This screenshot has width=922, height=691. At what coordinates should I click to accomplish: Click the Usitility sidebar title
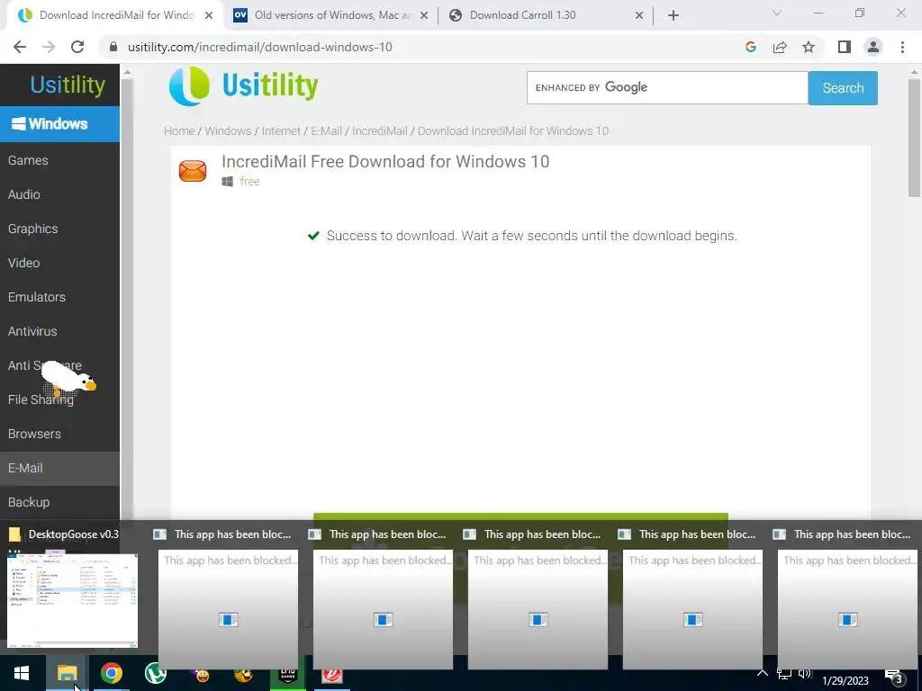pos(68,85)
